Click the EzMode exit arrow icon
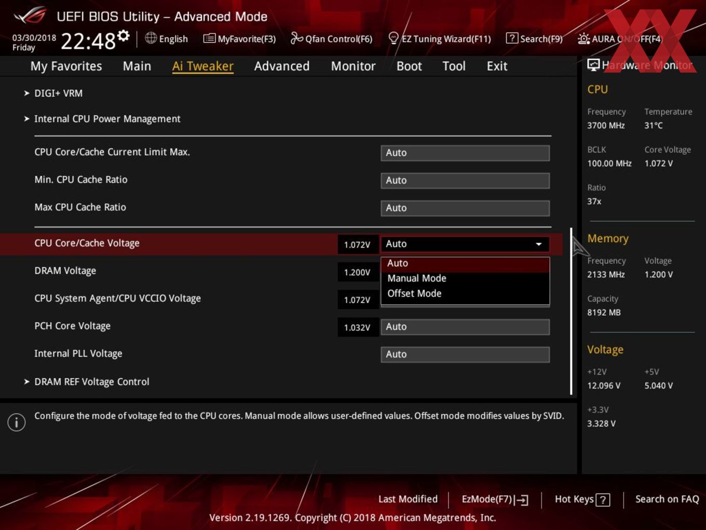The image size is (706, 530). (x=522, y=500)
